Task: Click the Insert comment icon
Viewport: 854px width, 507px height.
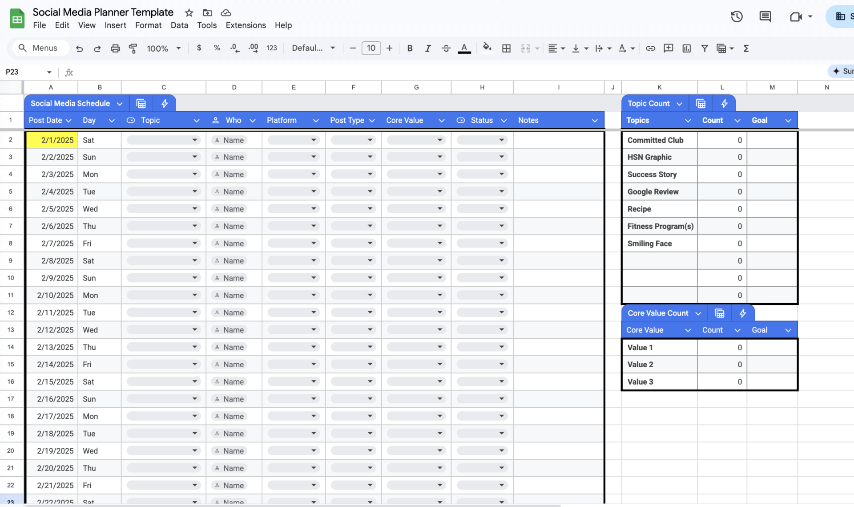Action: coord(668,48)
